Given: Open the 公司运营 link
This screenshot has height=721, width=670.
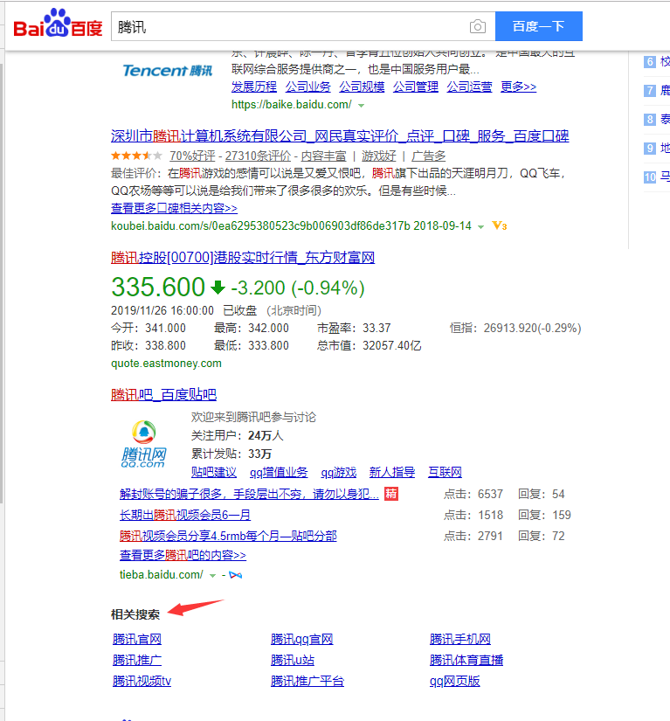Looking at the screenshot, I should (x=469, y=87).
